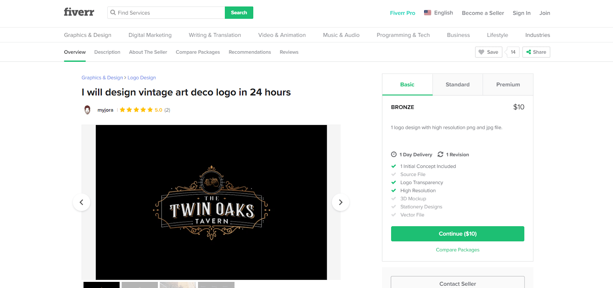Open Business category menu
This screenshot has width=613, height=288.
click(458, 35)
